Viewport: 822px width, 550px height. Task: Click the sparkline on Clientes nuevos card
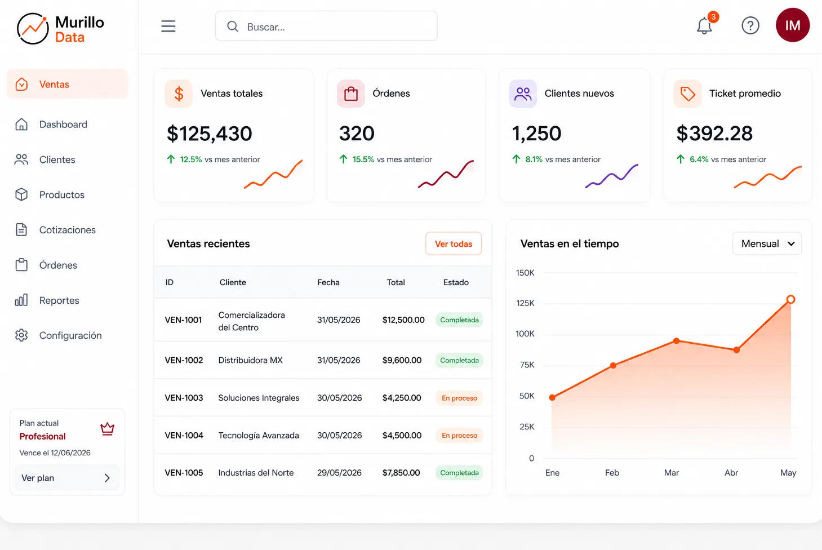(612, 176)
